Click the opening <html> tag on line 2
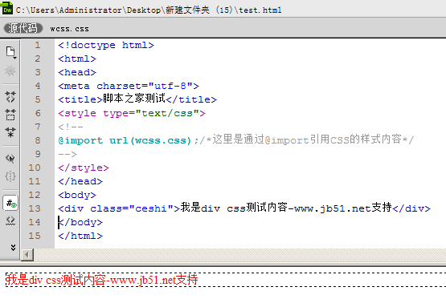The image size is (446, 299). pos(77,59)
